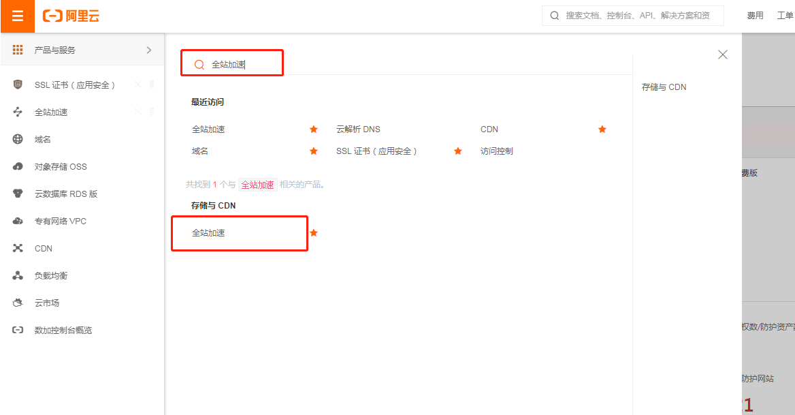This screenshot has width=795, height=415.
Task: Select 存储与 CDN category on right panel
Action: click(664, 87)
